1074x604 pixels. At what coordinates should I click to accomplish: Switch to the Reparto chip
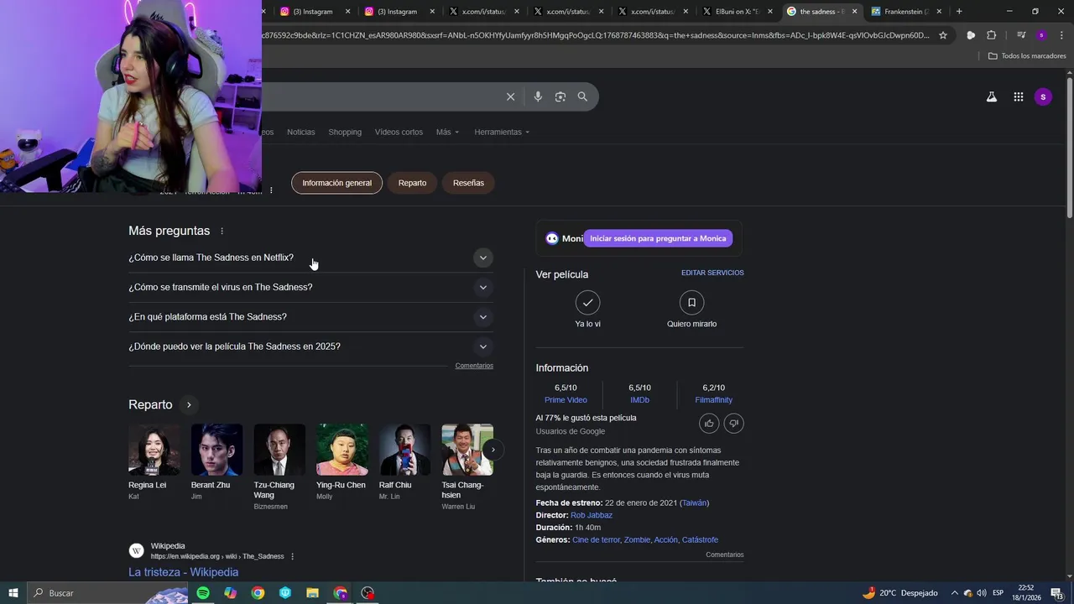(412, 183)
